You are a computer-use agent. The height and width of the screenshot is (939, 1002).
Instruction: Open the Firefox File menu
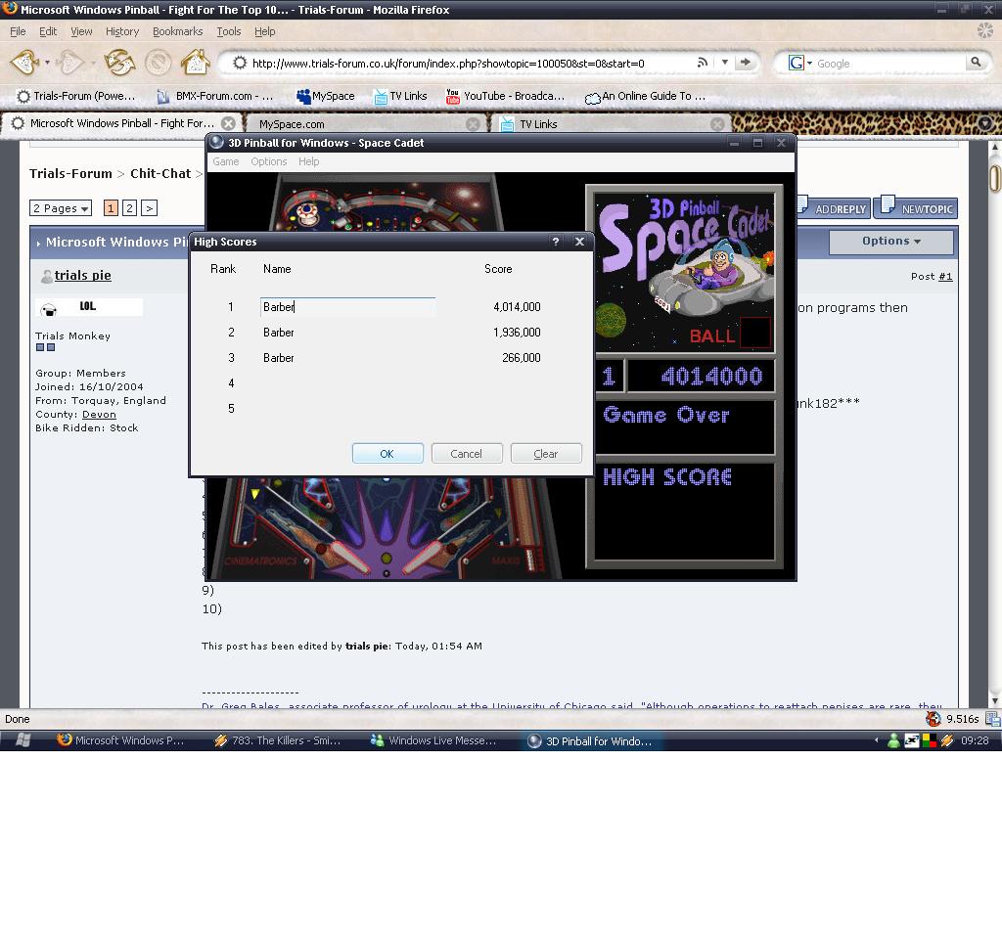[18, 31]
